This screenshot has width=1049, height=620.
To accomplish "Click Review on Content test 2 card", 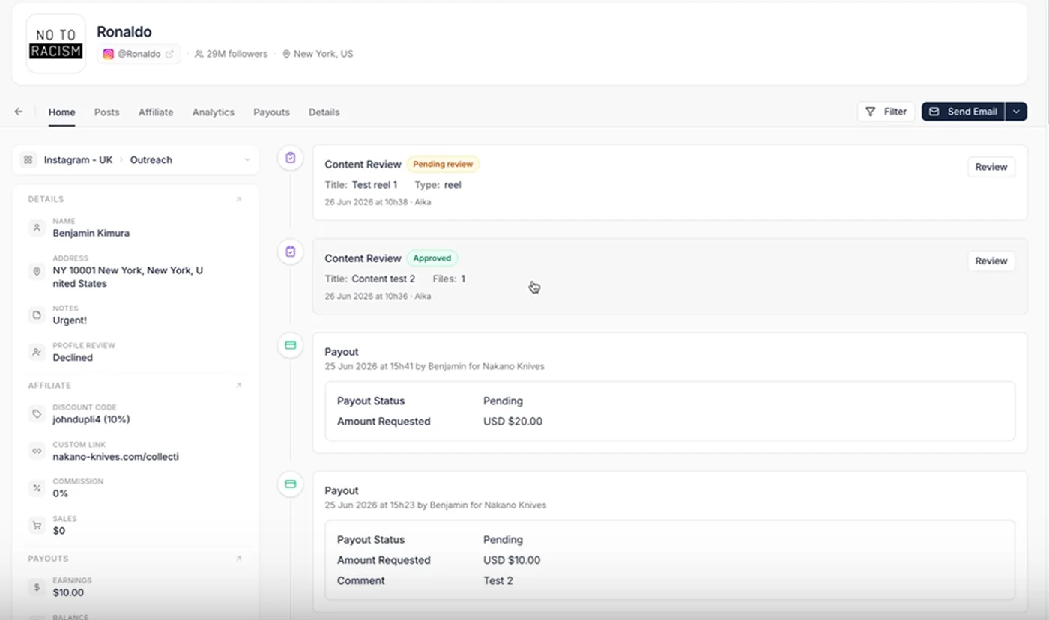I will click(991, 261).
